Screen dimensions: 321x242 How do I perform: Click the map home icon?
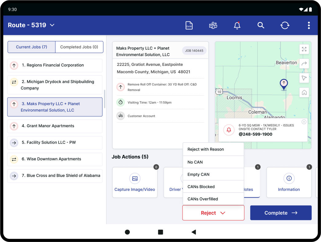[x=304, y=92]
